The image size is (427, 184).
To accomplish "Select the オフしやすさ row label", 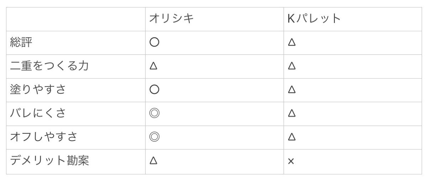I will tap(43, 137).
